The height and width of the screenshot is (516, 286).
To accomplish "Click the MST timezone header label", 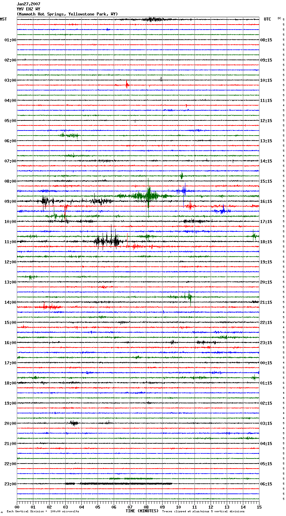I will [x=3, y=19].
